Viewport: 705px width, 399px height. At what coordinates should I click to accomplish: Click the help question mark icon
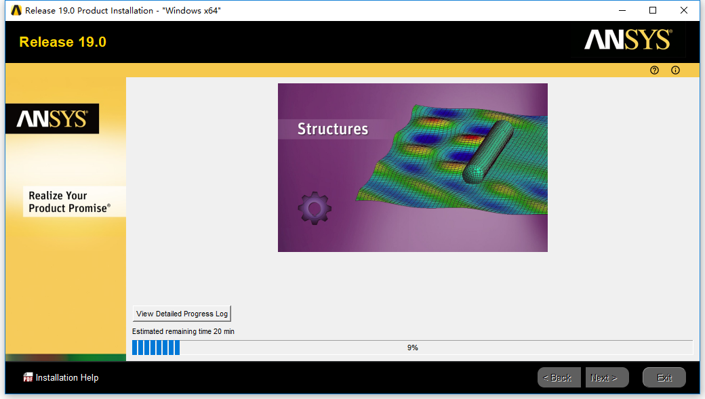654,70
